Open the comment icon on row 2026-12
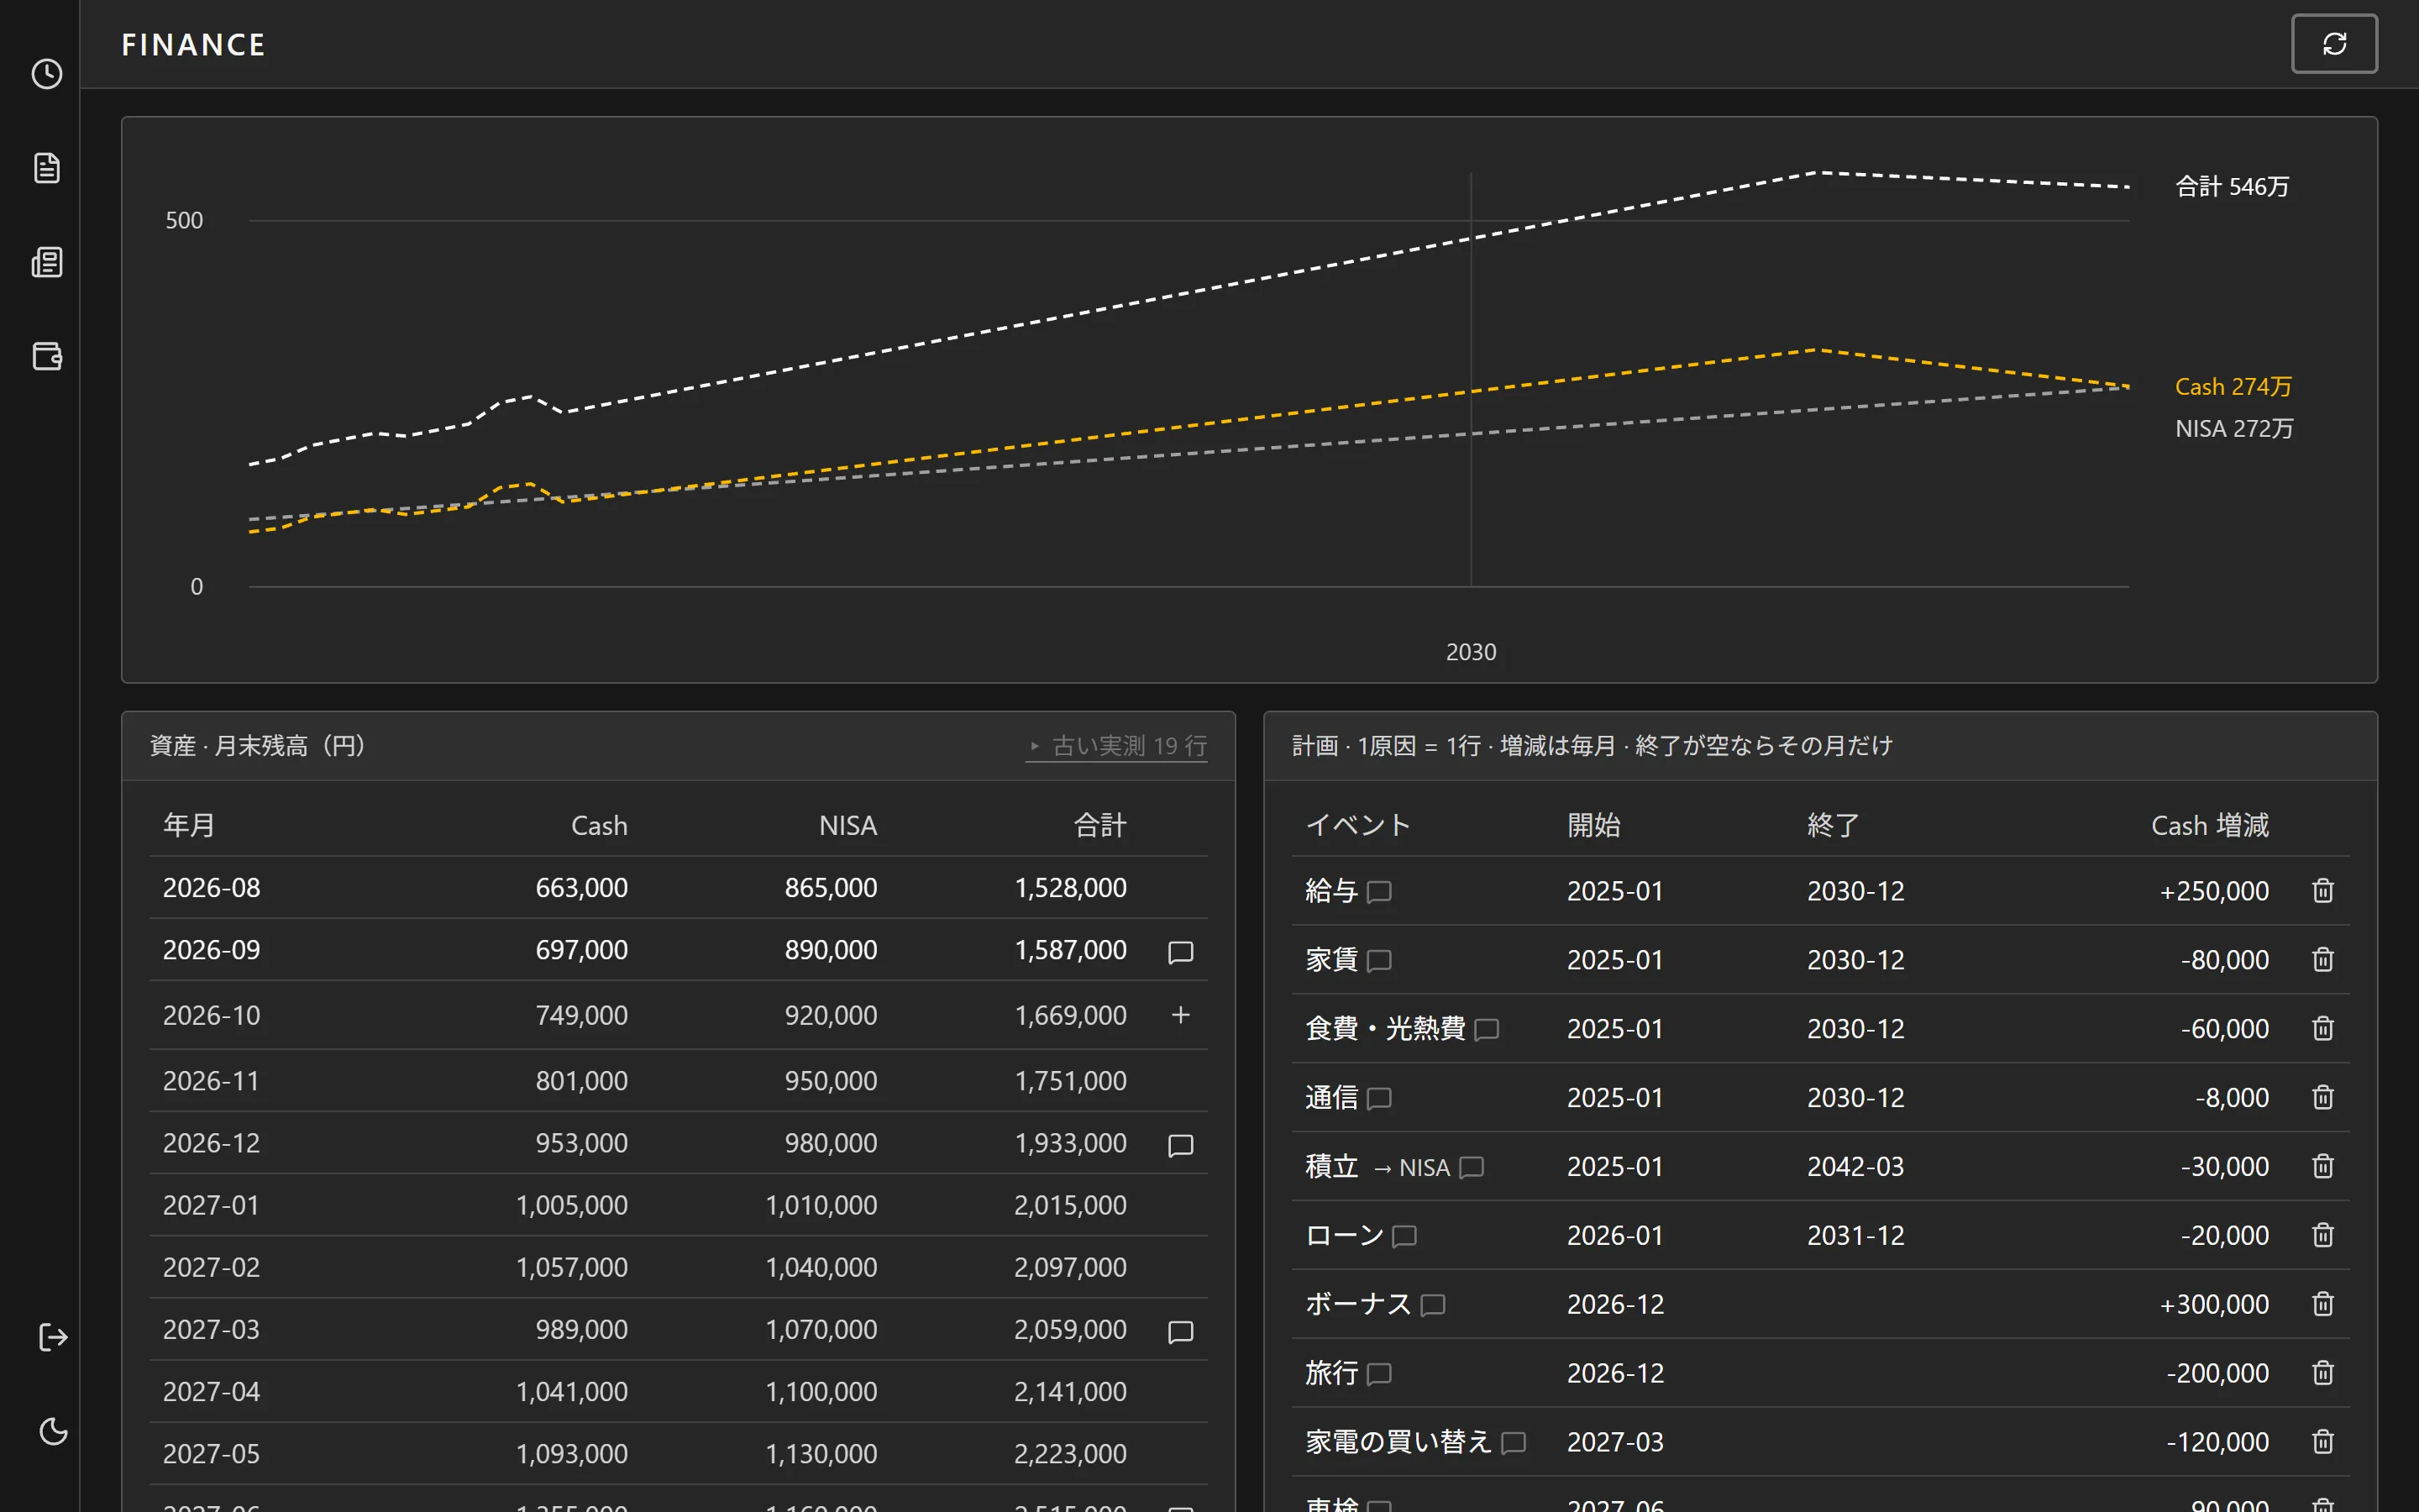Screen dimensions: 2419x1512 pyautogui.click(x=1180, y=1144)
